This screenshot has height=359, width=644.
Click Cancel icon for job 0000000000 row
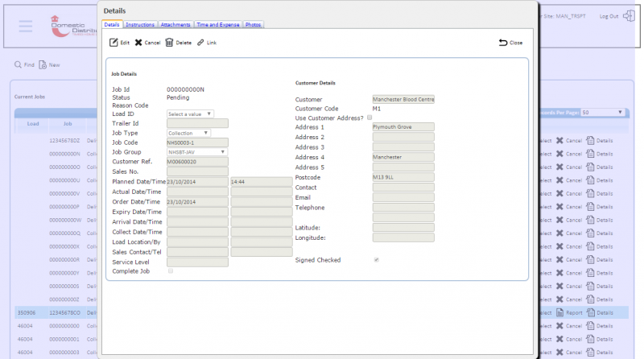(x=559, y=326)
